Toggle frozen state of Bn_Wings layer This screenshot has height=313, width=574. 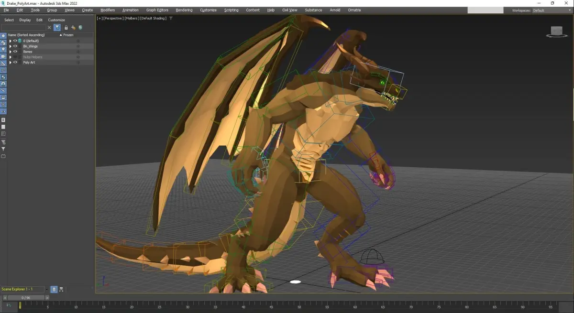[78, 46]
